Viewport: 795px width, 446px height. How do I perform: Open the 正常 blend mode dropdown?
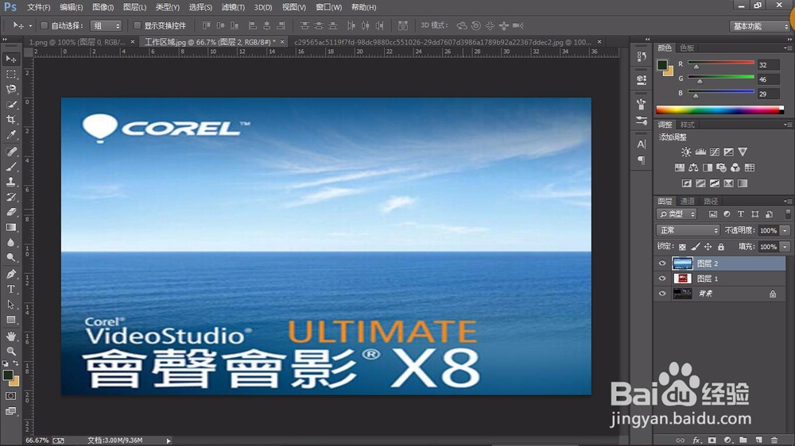[688, 230]
